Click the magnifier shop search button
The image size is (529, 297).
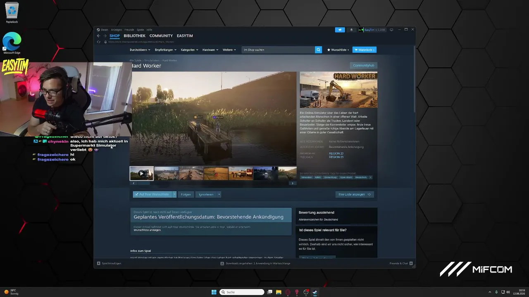point(318,50)
